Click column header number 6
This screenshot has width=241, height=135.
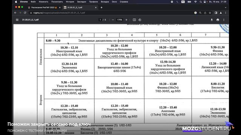coord(180,35)
